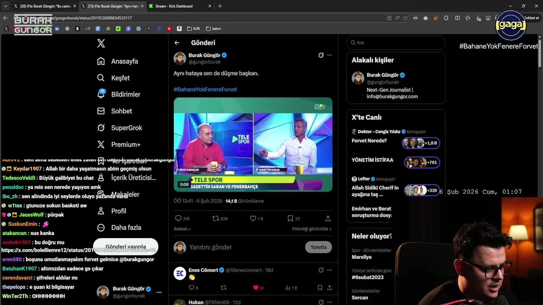Open a new browser tab
The height and width of the screenshot is (305, 543).
[x=220, y=6]
